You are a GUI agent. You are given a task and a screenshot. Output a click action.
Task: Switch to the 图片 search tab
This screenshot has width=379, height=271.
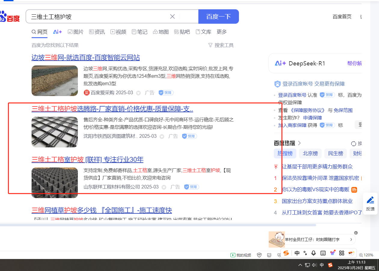tap(75, 32)
